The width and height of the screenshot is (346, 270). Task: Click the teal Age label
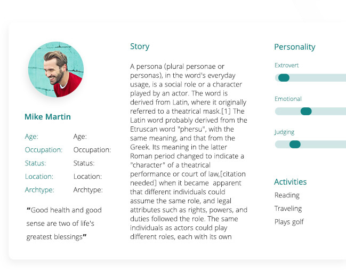click(x=31, y=137)
